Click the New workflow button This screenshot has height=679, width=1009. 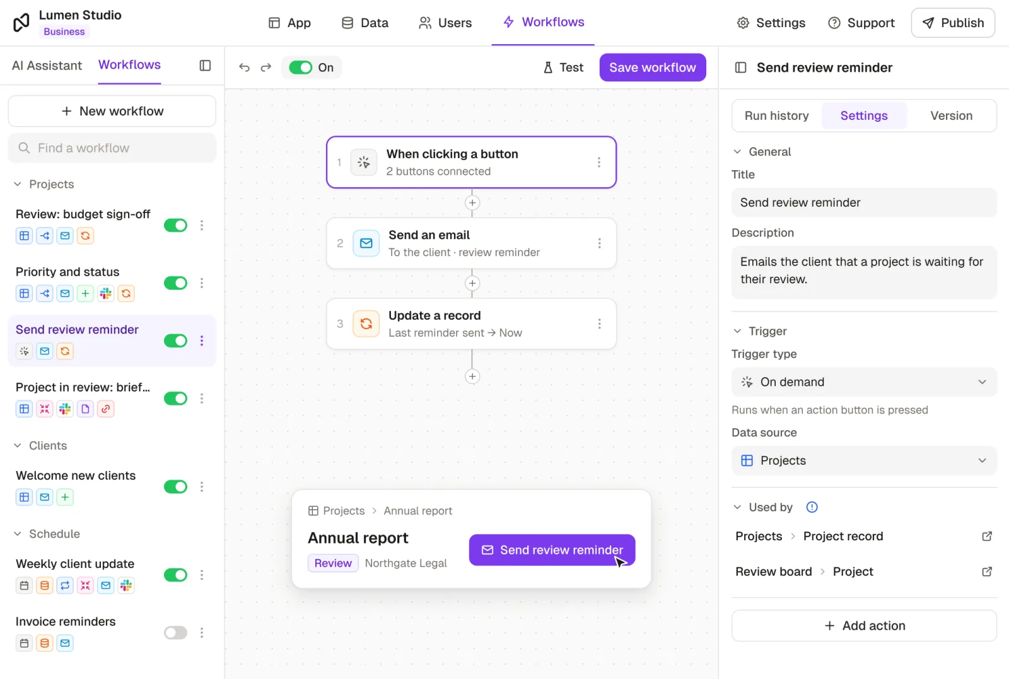tap(112, 111)
